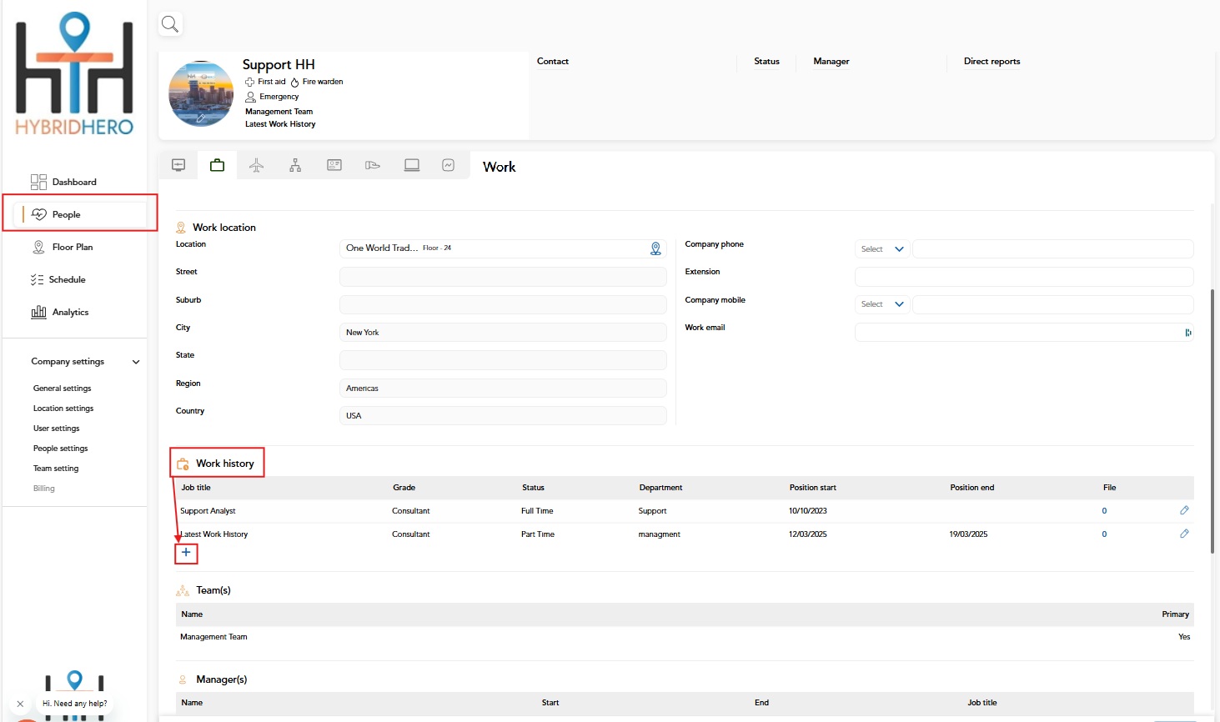
Task: Click the Emergency person icon
Action: [250, 97]
